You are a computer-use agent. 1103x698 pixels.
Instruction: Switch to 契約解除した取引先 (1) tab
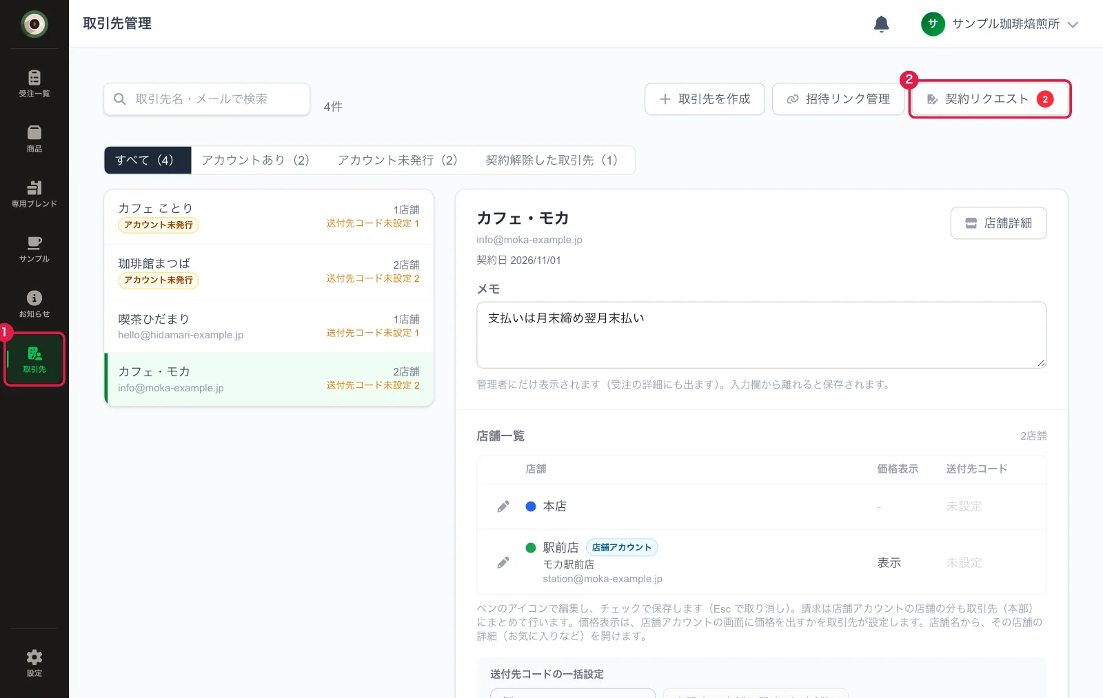pos(551,160)
